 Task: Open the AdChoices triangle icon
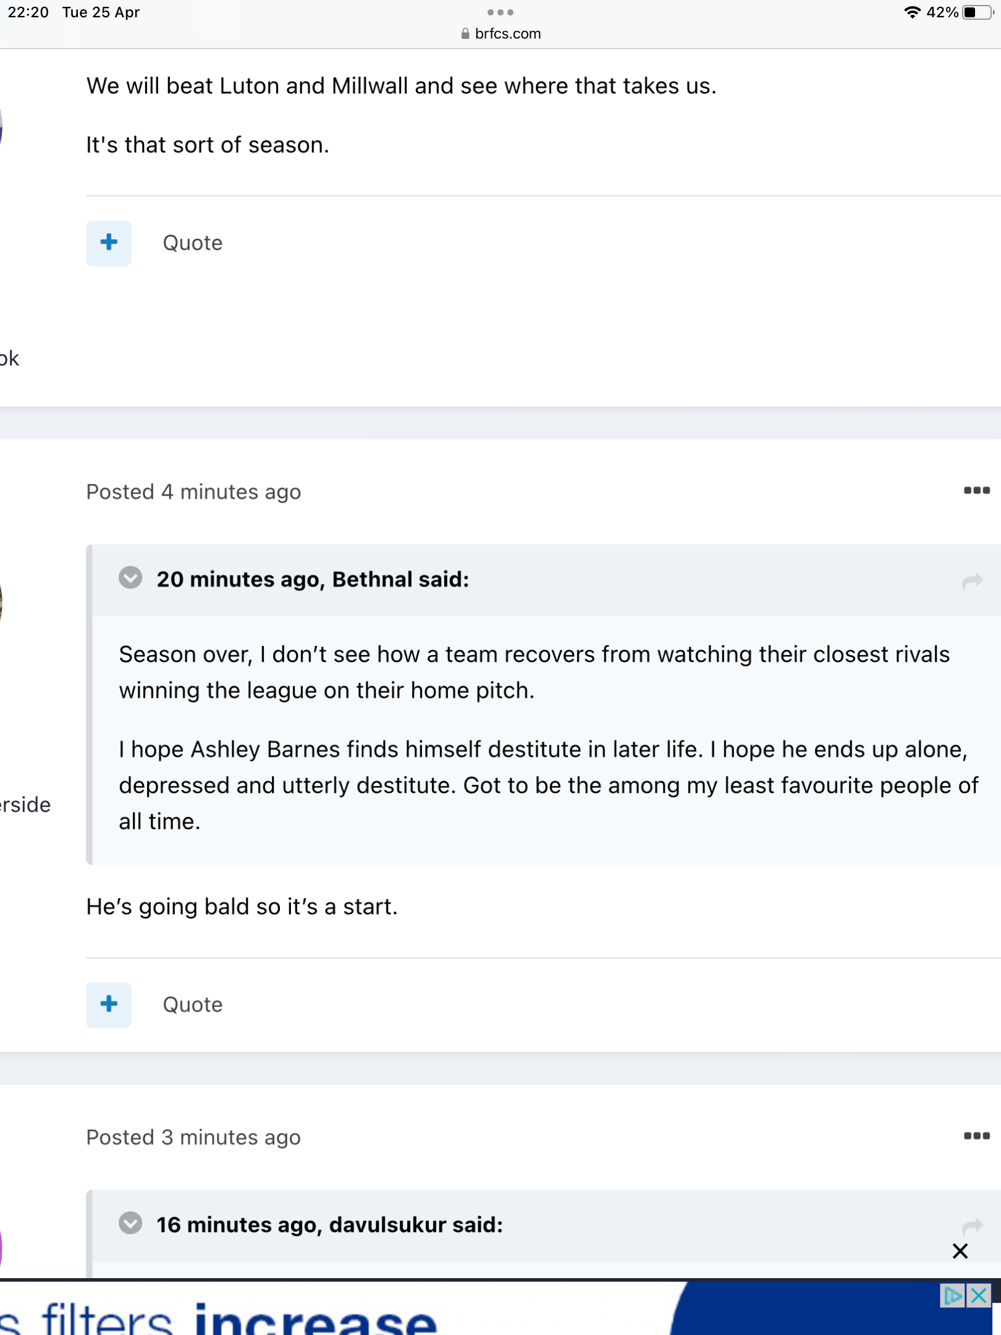click(952, 1295)
